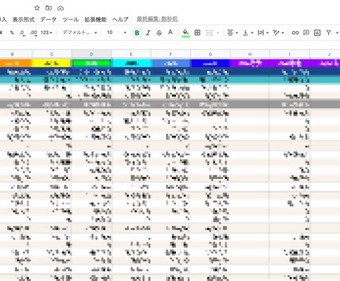Open the font size 10 dropdown
This screenshot has height=281, width=340.
pos(117,33)
